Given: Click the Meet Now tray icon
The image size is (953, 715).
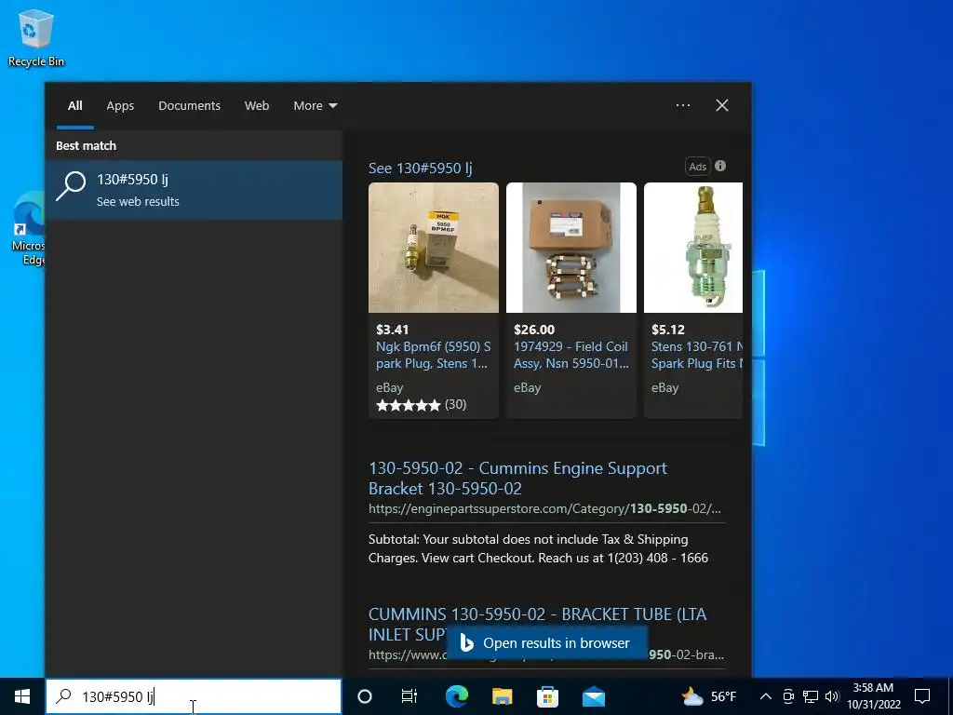Looking at the screenshot, I should click(788, 696).
